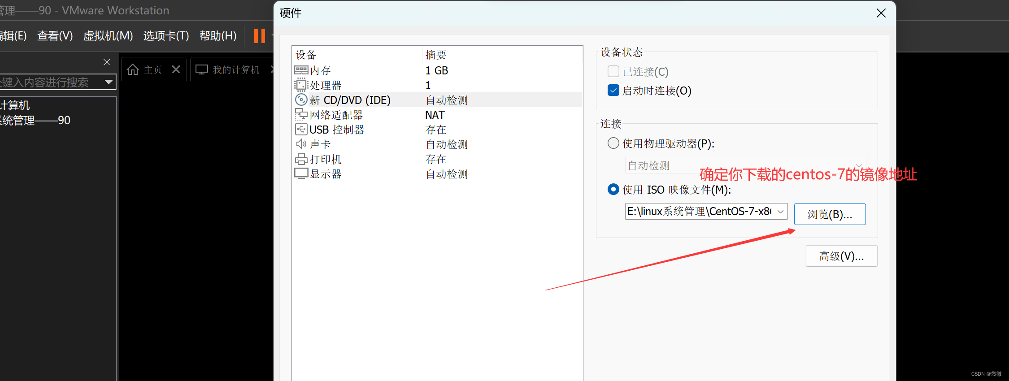This screenshot has width=1009, height=381.
Task: Open the 帮助(H) menu
Action: [218, 35]
